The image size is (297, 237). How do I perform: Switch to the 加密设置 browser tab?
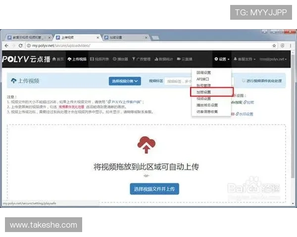[125, 38]
